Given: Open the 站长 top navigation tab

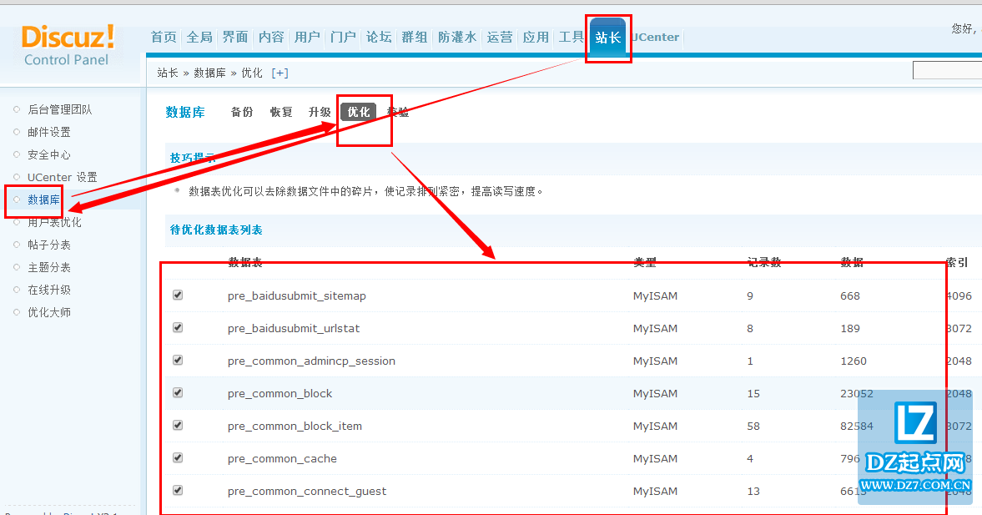Looking at the screenshot, I should (607, 38).
